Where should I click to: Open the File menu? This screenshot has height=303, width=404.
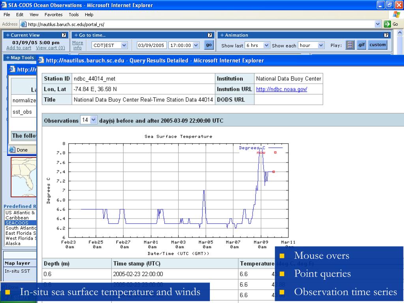(7, 15)
